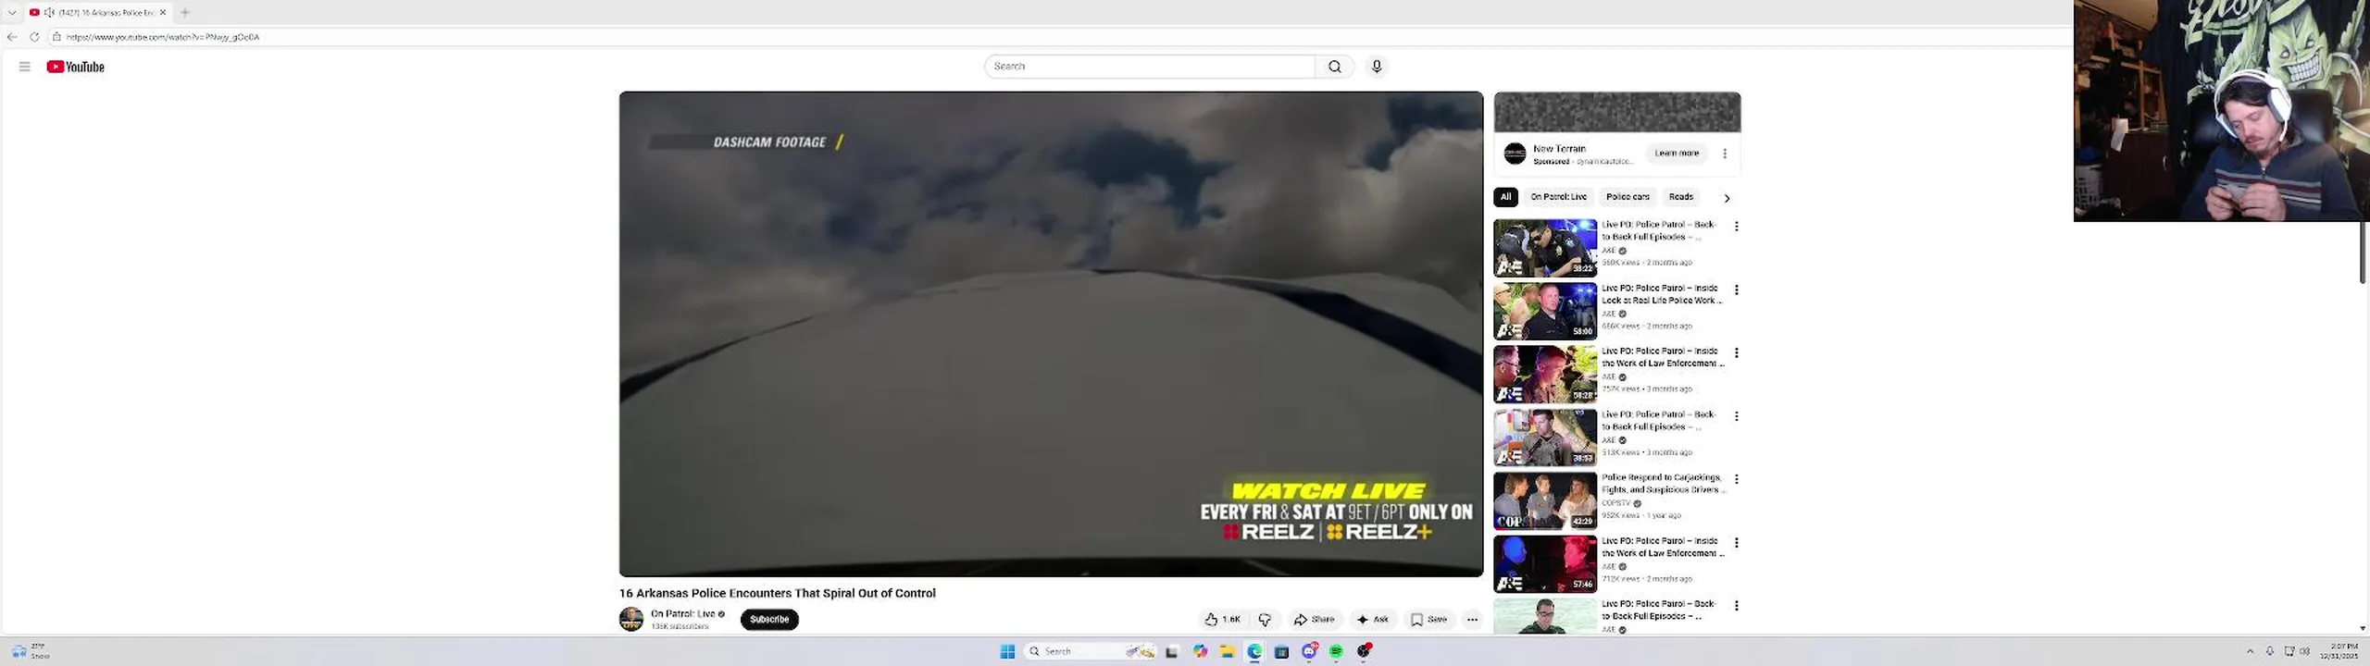
Task: Open the 38:22 Live PD thumbnail
Action: 1545,248
